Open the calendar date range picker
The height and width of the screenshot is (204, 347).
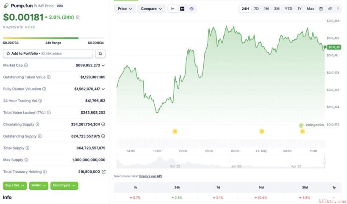(321, 9)
